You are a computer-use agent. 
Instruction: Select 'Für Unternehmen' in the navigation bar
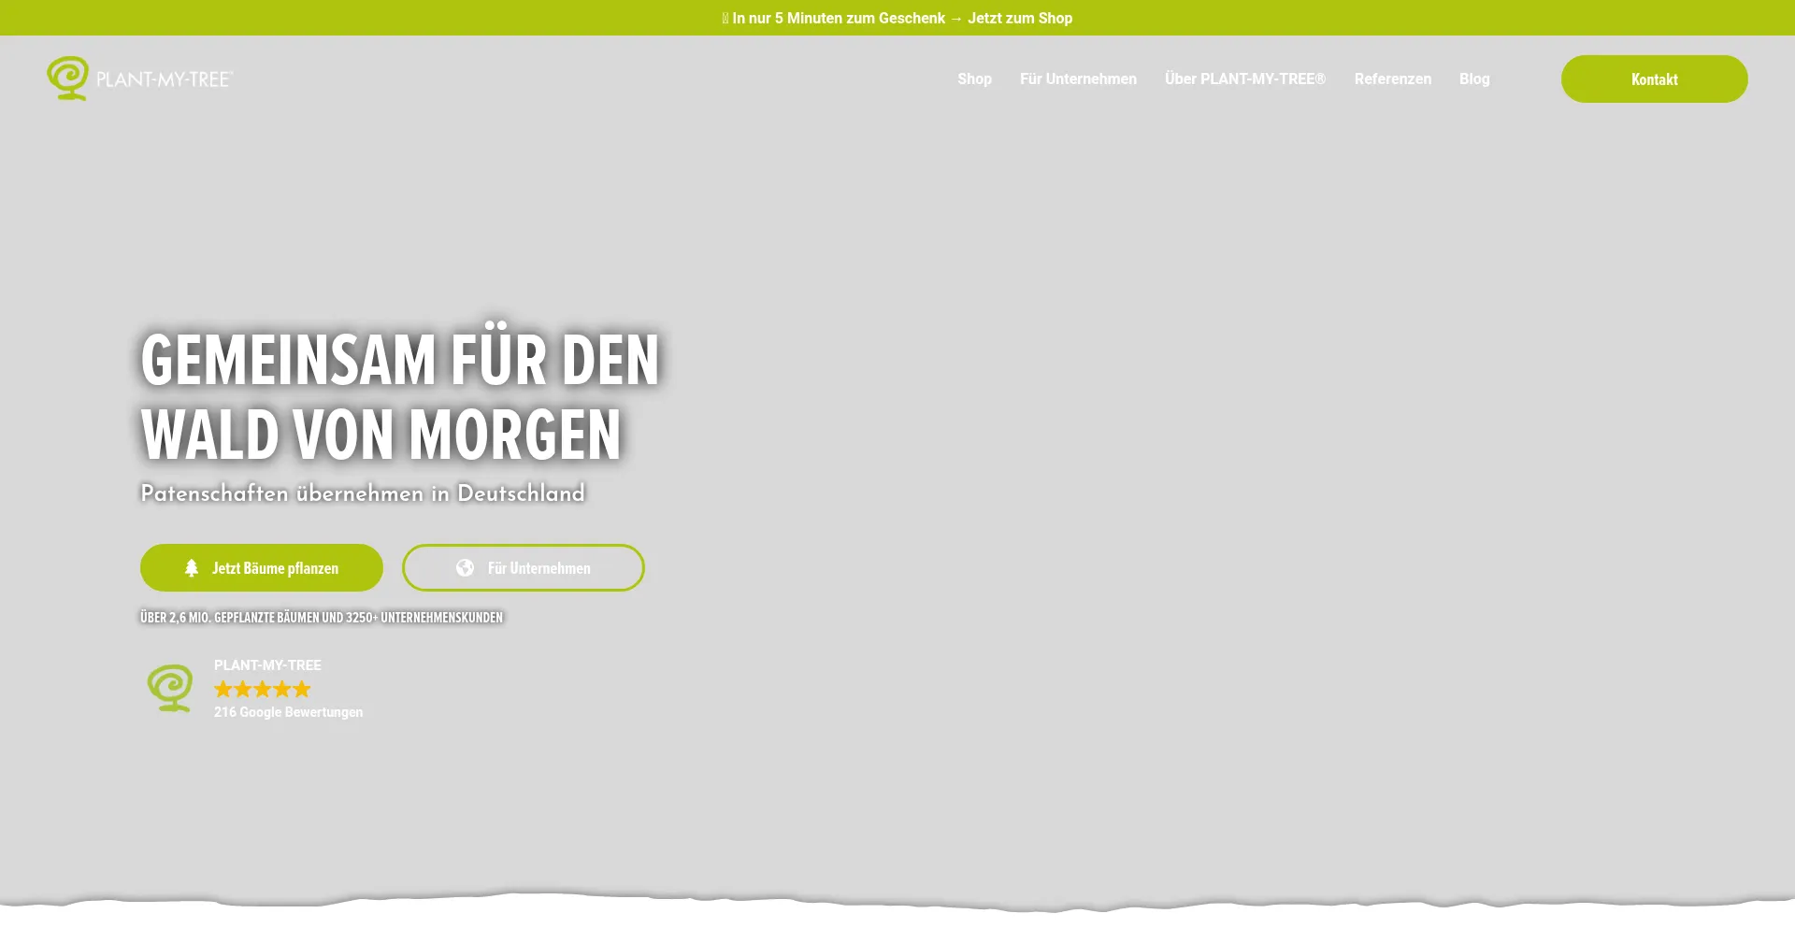point(1078,79)
